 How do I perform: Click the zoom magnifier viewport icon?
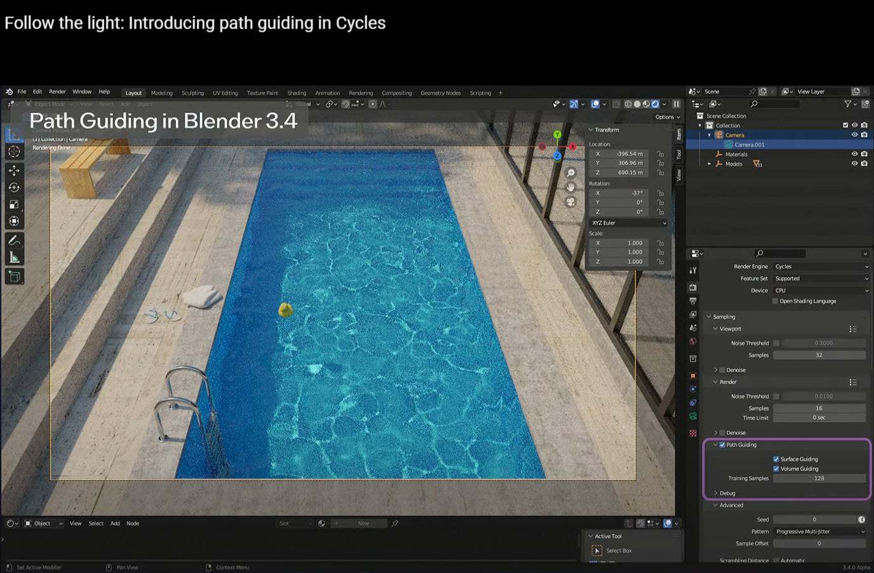pyautogui.click(x=570, y=173)
